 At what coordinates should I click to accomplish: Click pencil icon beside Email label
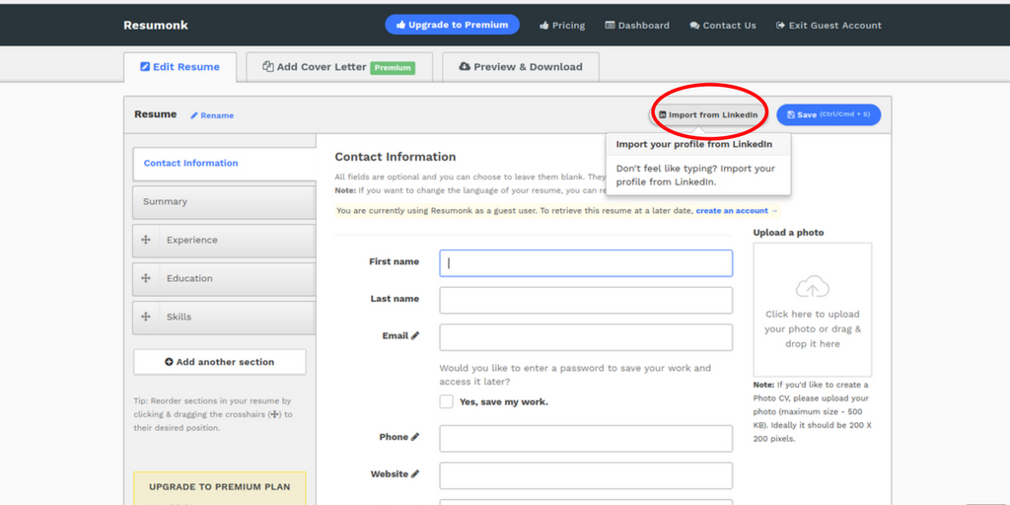tap(415, 335)
